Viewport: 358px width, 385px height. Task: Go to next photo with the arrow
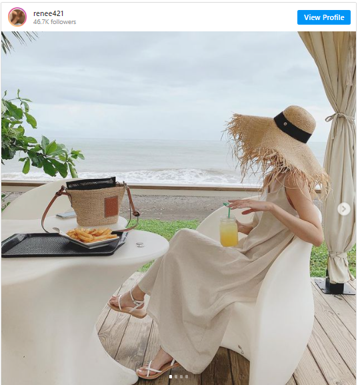coord(343,209)
